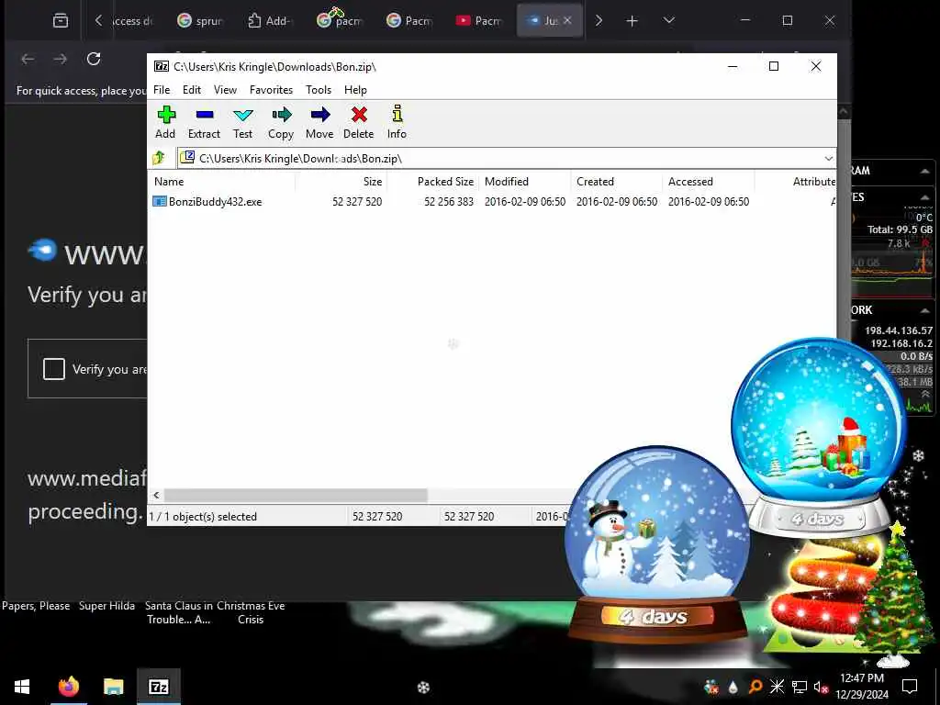Open the Super Hilda desktop shortcut

(x=106, y=606)
